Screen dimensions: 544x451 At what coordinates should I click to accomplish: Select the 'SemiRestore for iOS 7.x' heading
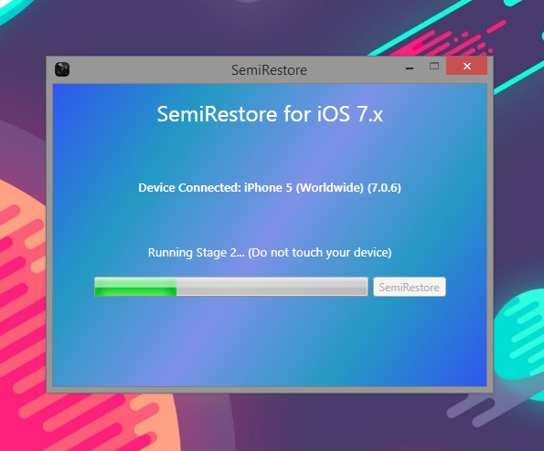(x=270, y=114)
